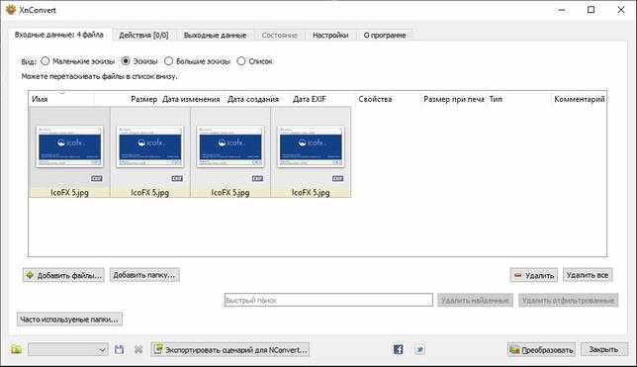The image size is (637, 367).
Task: Open the "Настройки" tab
Action: (x=330, y=36)
